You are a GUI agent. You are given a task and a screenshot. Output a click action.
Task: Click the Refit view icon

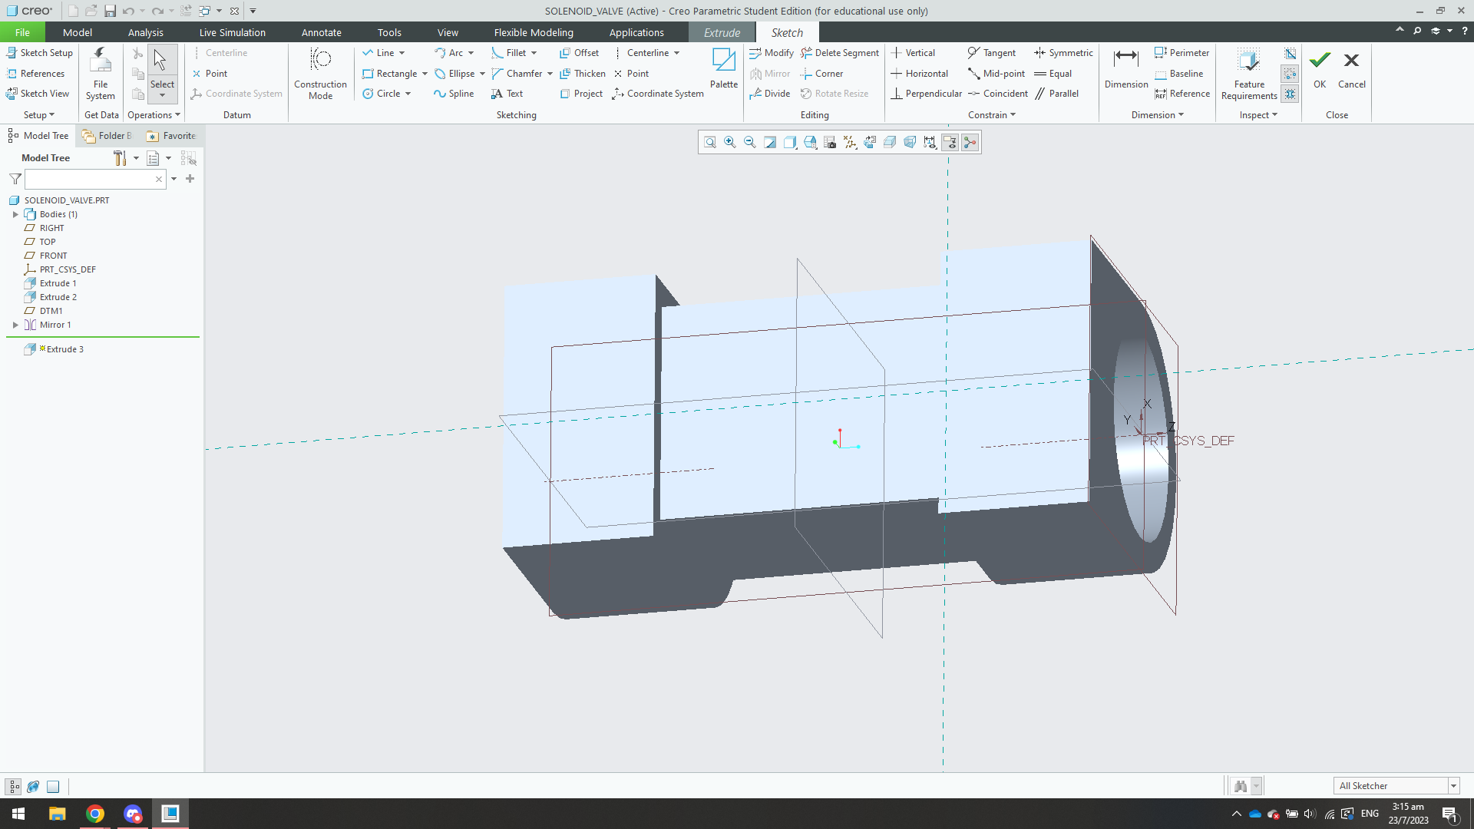point(710,142)
